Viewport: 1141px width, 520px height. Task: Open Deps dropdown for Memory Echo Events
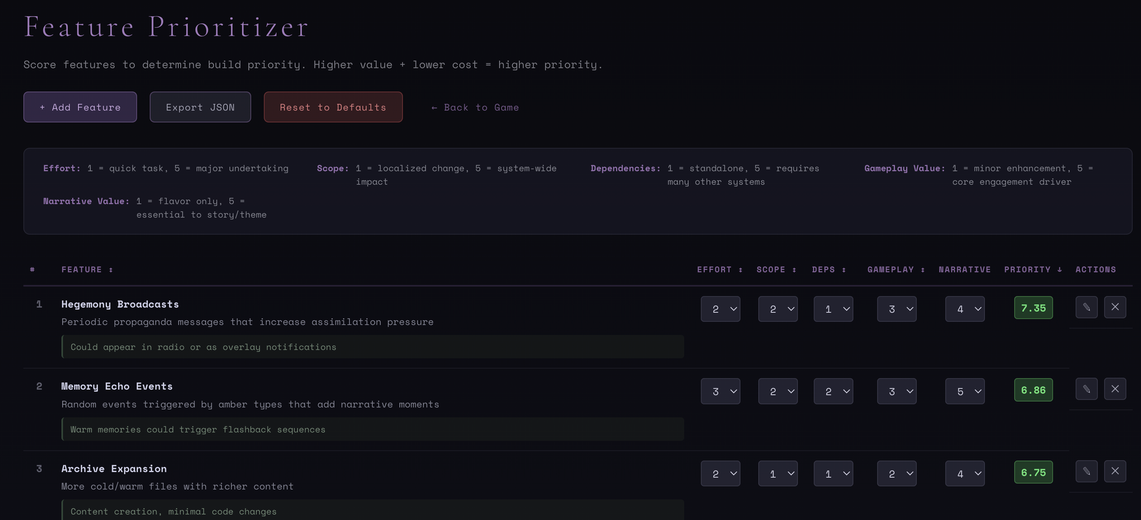(x=833, y=392)
